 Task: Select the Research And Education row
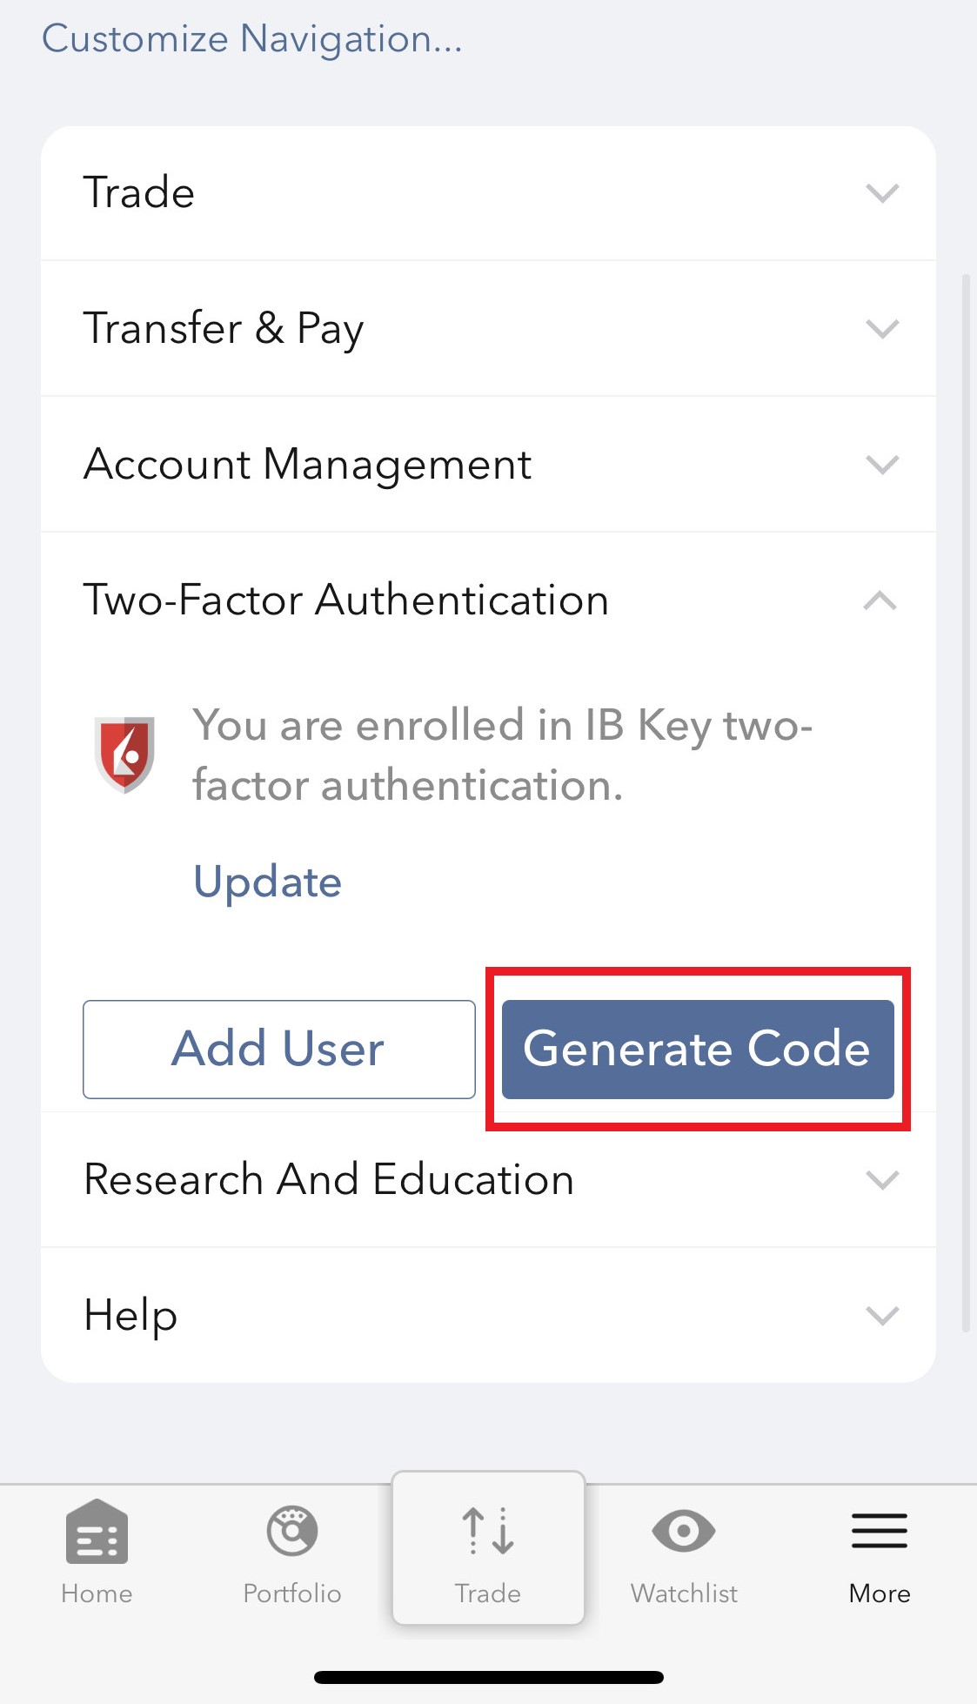coord(488,1180)
